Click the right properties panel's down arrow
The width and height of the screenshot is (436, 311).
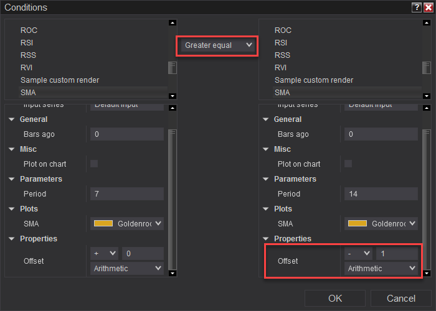pyautogui.click(x=427, y=274)
